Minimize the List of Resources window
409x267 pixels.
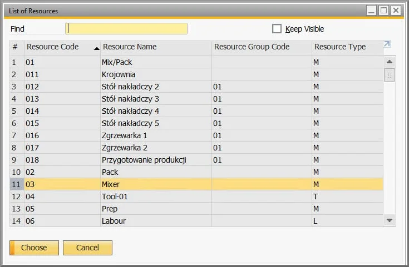(x=372, y=11)
